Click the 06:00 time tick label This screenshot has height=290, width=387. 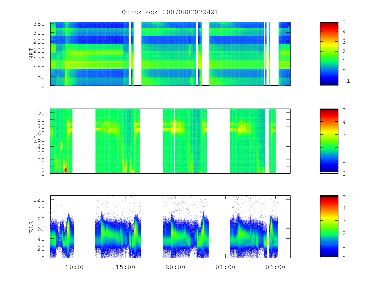tap(275, 267)
